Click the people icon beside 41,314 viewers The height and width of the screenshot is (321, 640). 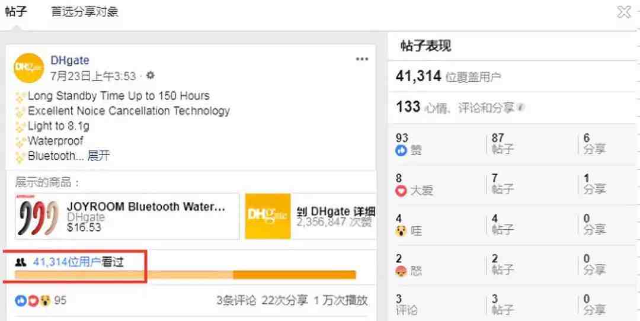[21, 262]
